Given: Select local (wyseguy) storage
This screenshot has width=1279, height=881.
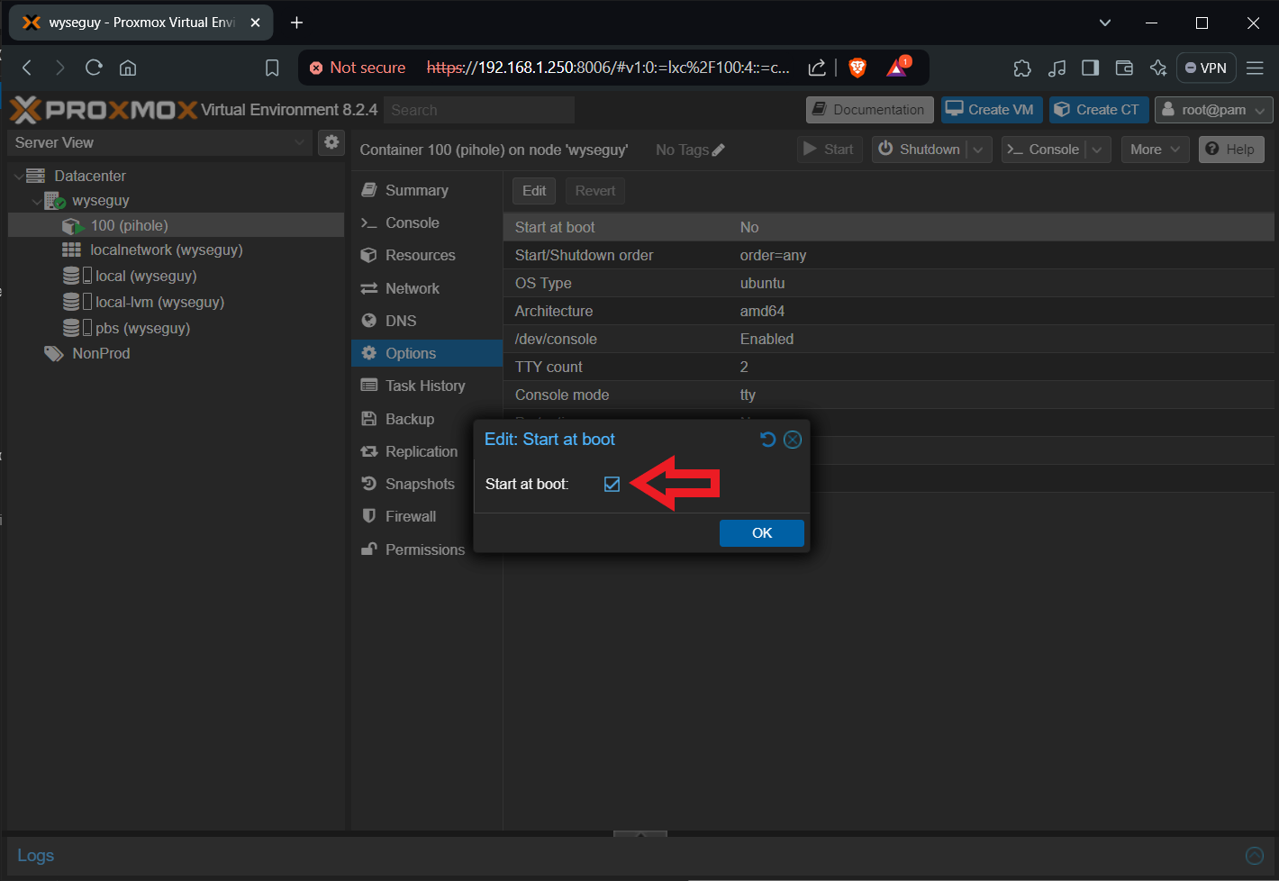Looking at the screenshot, I should [x=146, y=276].
